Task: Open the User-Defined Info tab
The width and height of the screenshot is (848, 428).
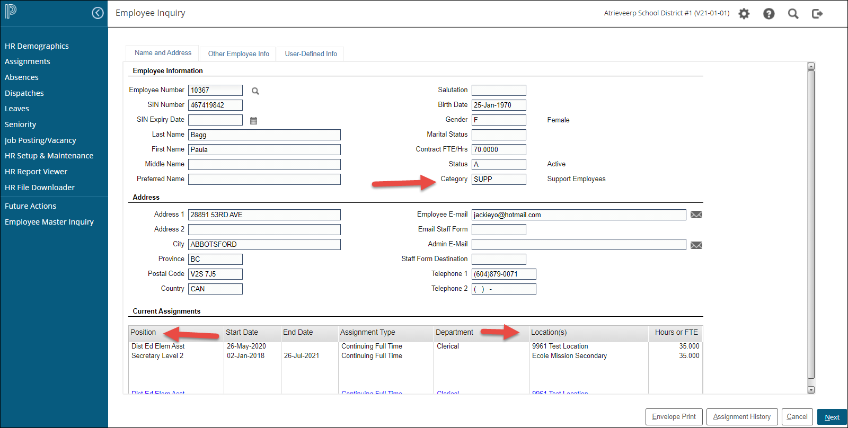Action: 311,53
